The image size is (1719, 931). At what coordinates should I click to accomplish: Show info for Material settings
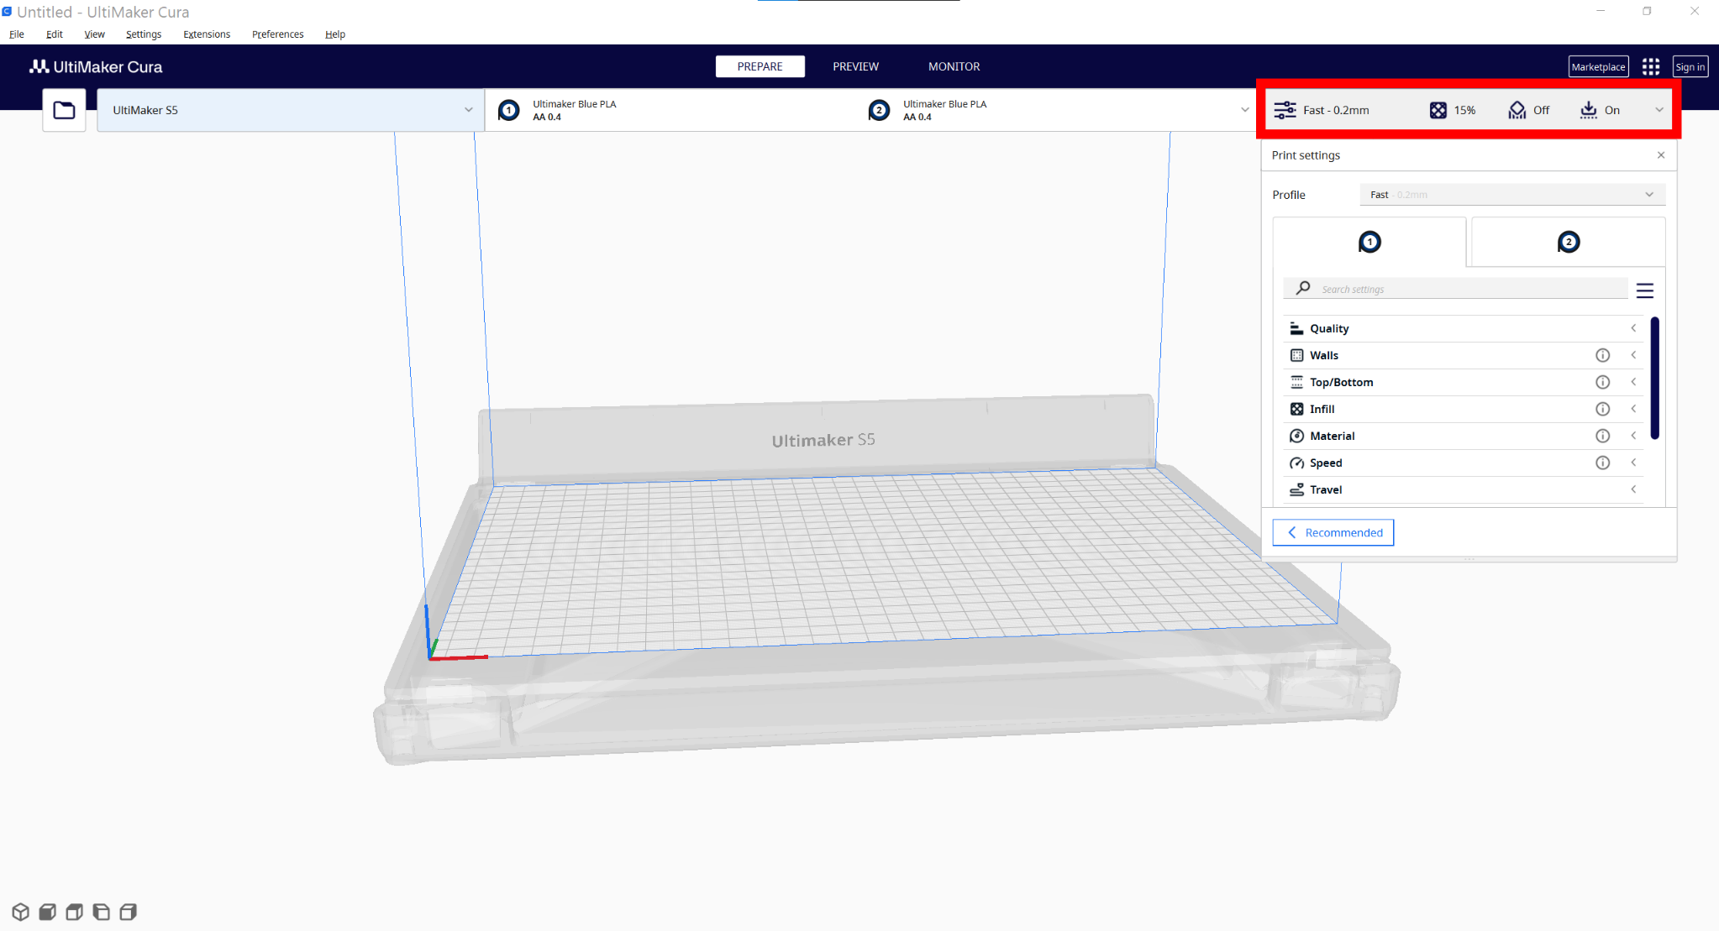pyautogui.click(x=1602, y=436)
